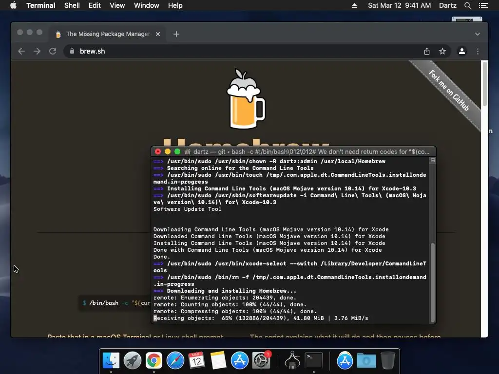499x374 pixels.
Task: Bookmark this page with star
Action: [442, 51]
